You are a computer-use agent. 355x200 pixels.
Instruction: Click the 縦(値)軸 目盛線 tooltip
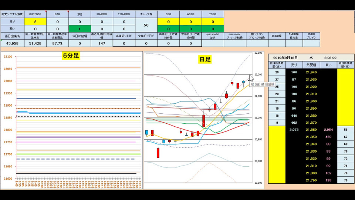(x=263, y=84)
